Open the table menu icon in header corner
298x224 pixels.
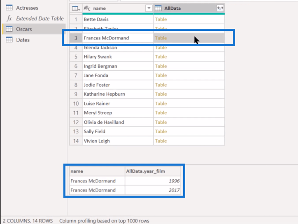coord(76,8)
